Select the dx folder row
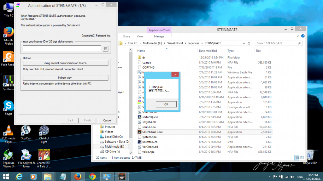The height and width of the screenshot is (181, 323). point(204,58)
